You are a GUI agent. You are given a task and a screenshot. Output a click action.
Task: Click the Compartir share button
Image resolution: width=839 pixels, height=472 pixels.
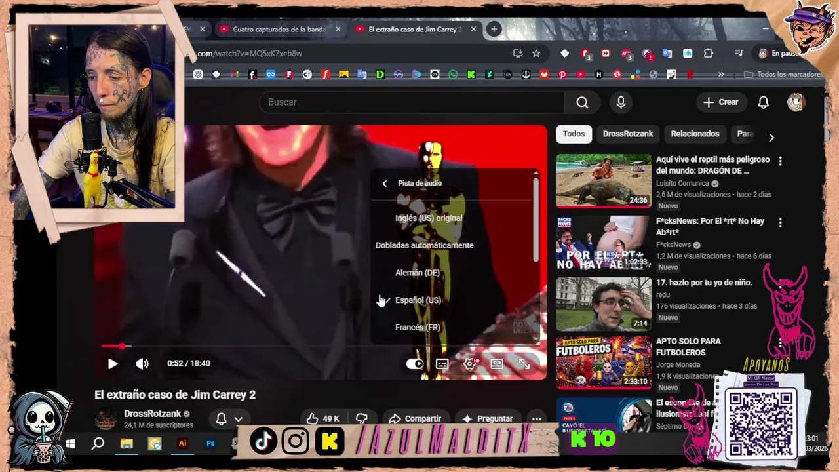(415, 418)
